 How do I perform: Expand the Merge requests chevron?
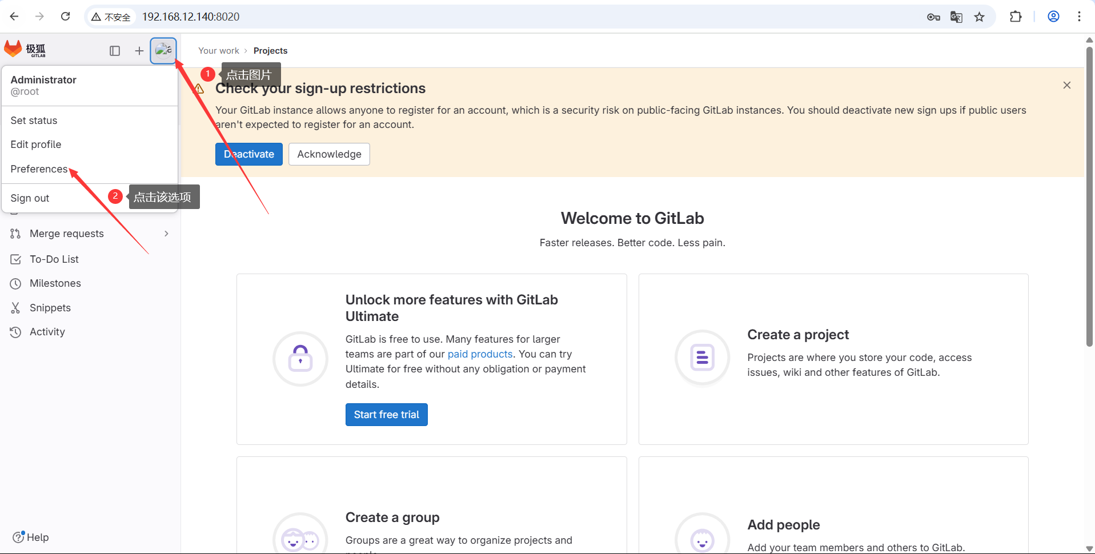coord(166,234)
